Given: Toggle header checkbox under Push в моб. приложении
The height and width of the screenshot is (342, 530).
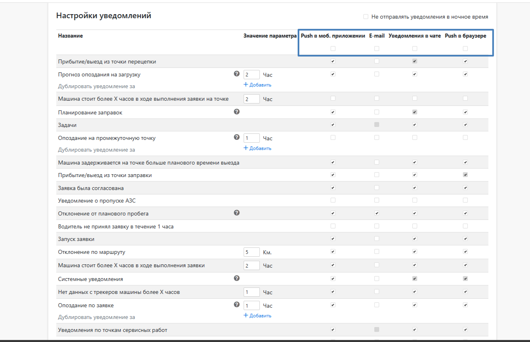Looking at the screenshot, I should pyautogui.click(x=333, y=49).
